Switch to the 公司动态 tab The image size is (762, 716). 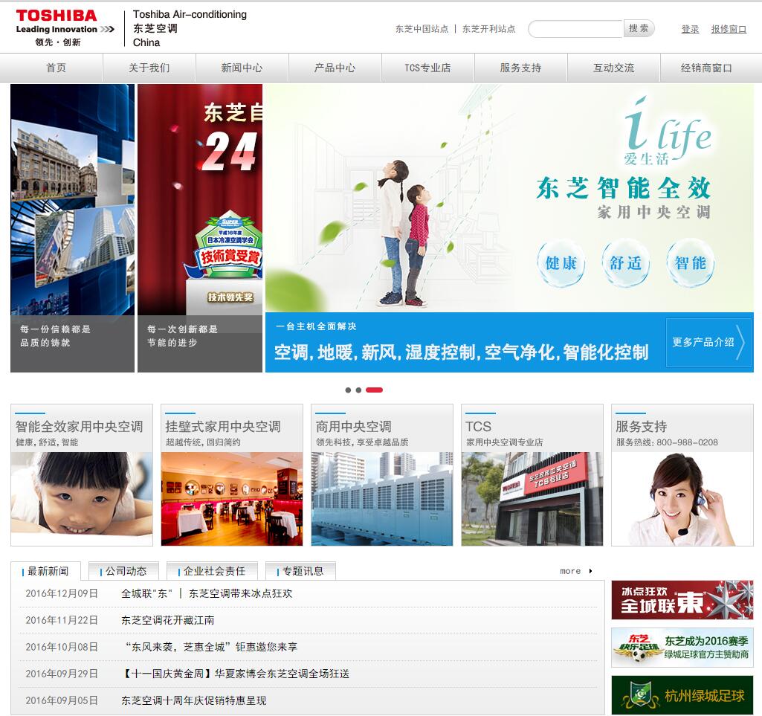124,571
